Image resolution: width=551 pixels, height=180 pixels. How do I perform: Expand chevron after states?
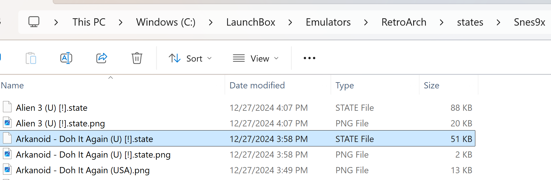point(498,22)
